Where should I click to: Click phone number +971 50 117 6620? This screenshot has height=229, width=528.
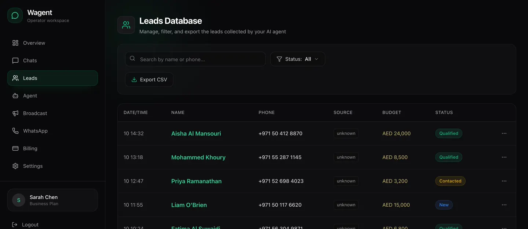[280, 205]
